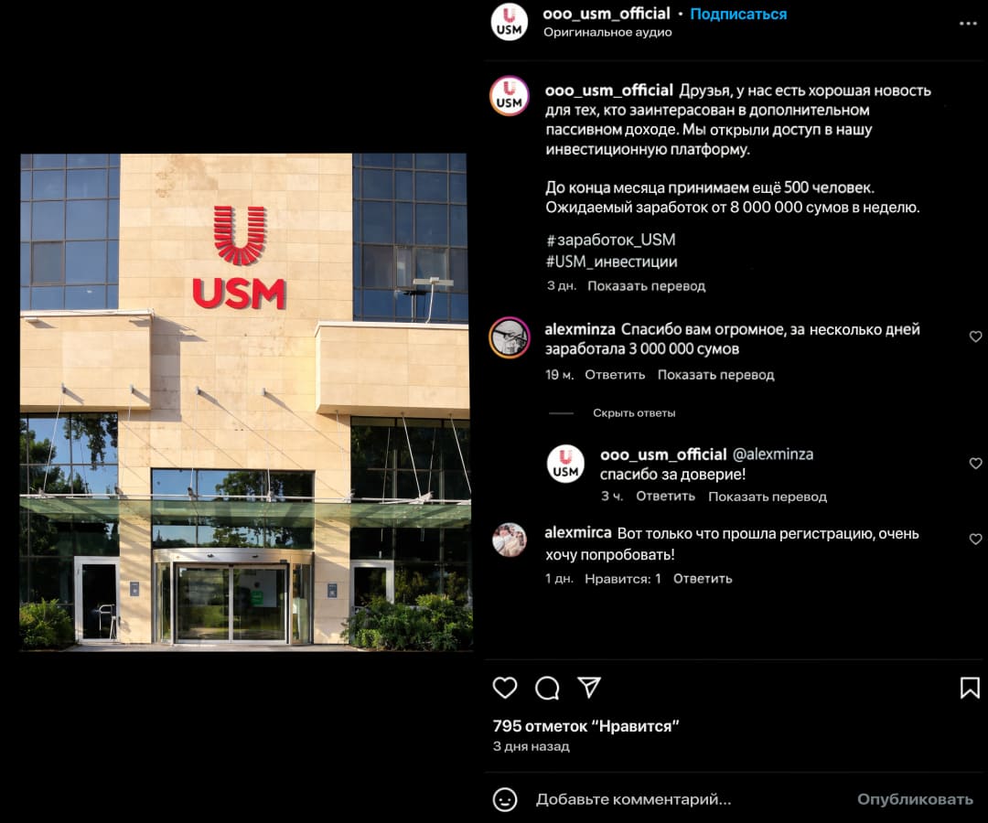The image size is (988, 823).
Task: Open the three-dots more options menu
Action: click(968, 23)
